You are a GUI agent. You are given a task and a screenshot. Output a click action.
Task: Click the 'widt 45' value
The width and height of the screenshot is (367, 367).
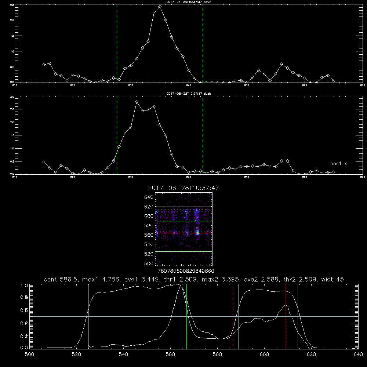click(x=333, y=279)
